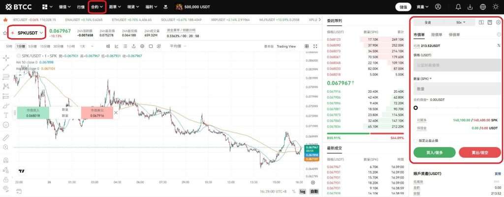The width and height of the screenshot is (504, 197).
Task: Open the 現貨 spot menu
Action: point(133,7)
